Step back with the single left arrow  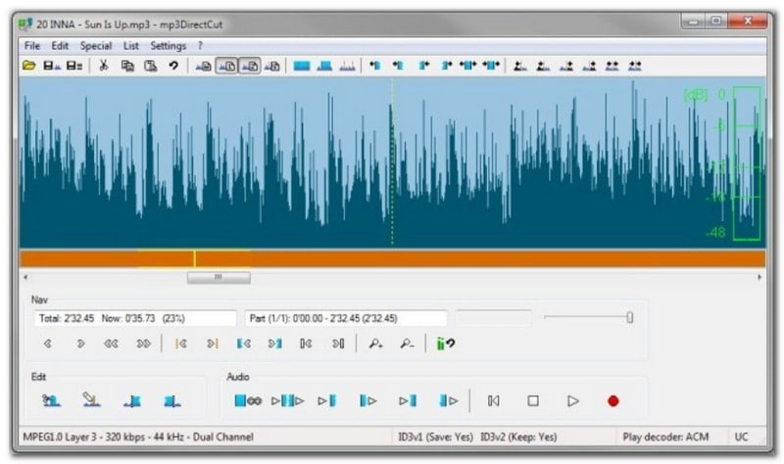click(x=47, y=344)
